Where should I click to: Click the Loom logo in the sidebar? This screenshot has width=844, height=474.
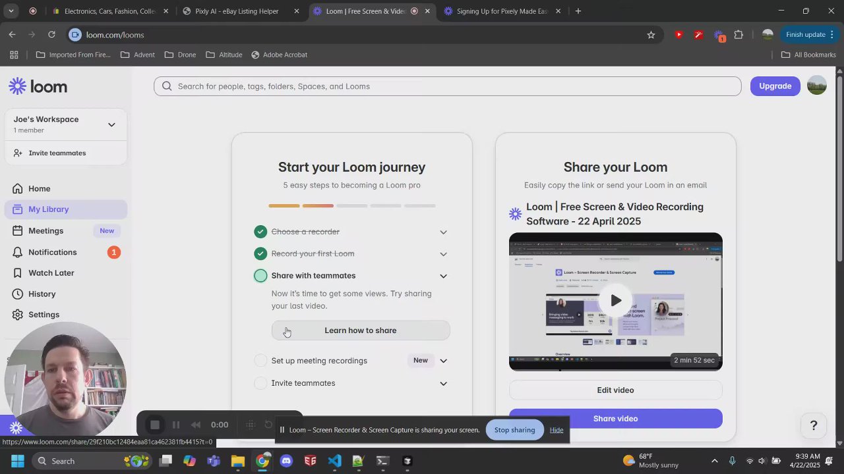click(x=38, y=86)
